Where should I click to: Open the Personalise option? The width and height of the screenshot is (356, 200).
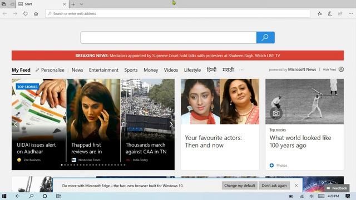(x=50, y=70)
